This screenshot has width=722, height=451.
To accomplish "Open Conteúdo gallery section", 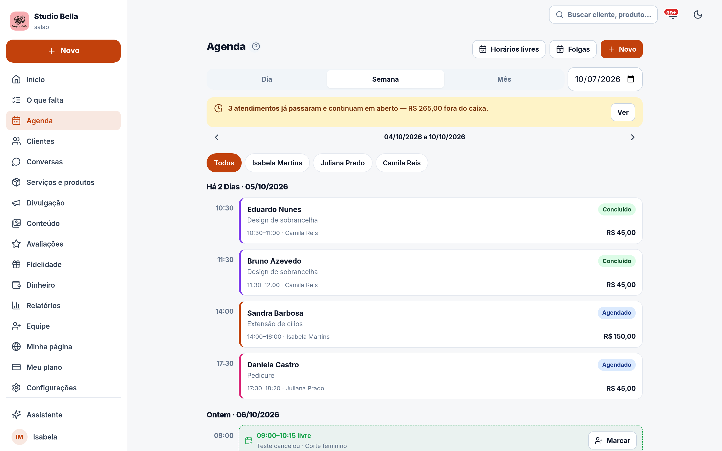I will click(63, 223).
